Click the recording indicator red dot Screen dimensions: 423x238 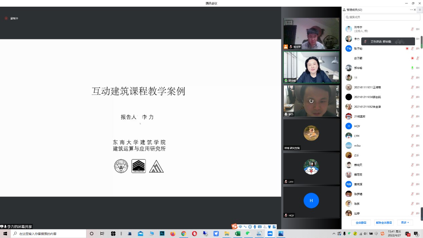click(x=6, y=18)
